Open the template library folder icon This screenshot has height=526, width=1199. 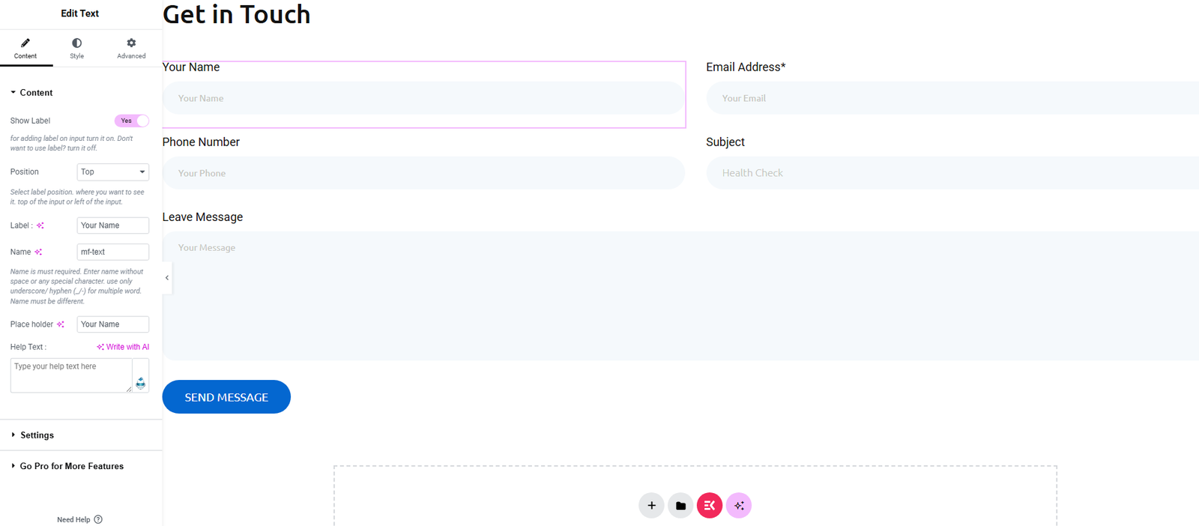[680, 506]
